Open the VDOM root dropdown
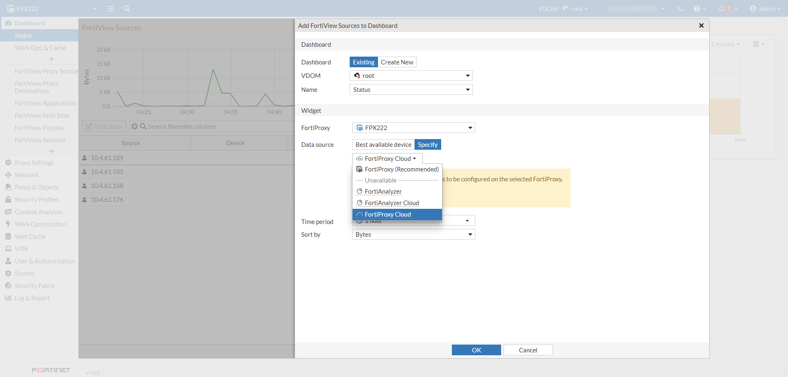 point(411,76)
